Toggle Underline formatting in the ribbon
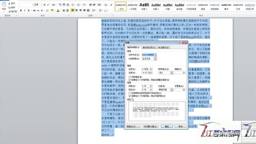 point(28,10)
